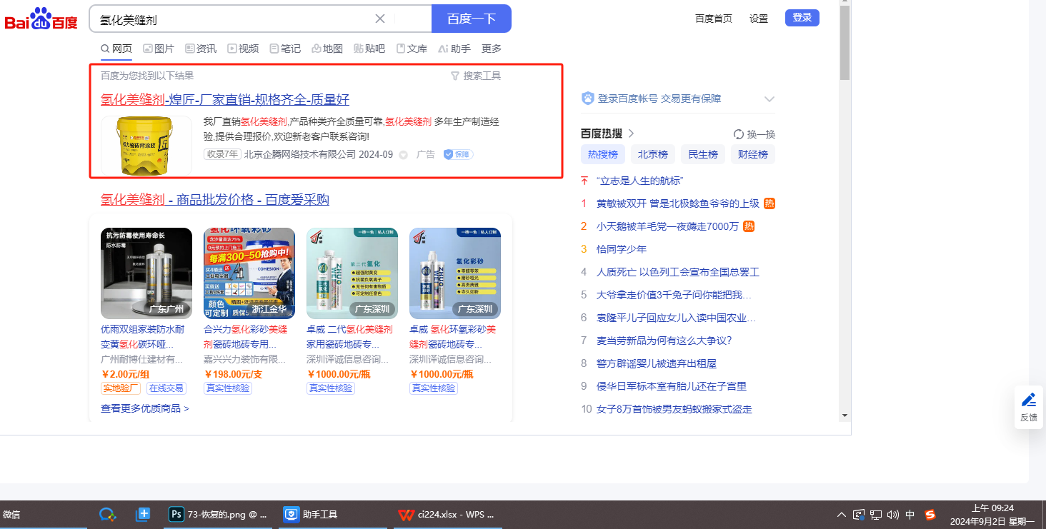
Task: Click the Baidu paw shield icon
Action: point(588,99)
